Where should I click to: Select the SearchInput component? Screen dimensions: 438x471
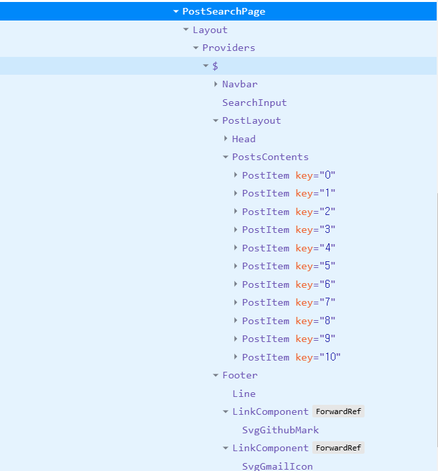tap(255, 103)
